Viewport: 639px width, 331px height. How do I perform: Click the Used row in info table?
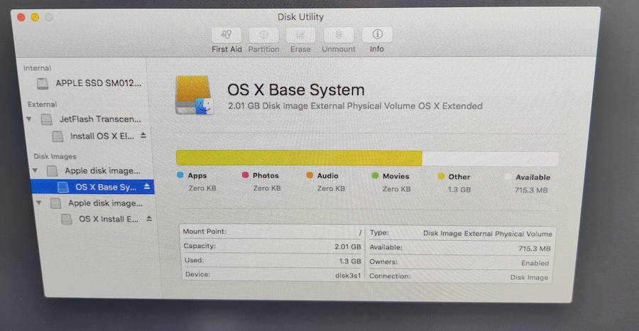click(272, 261)
